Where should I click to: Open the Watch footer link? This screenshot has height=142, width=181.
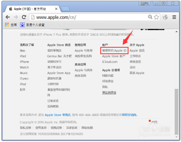pyautogui.click(x=24, y=67)
